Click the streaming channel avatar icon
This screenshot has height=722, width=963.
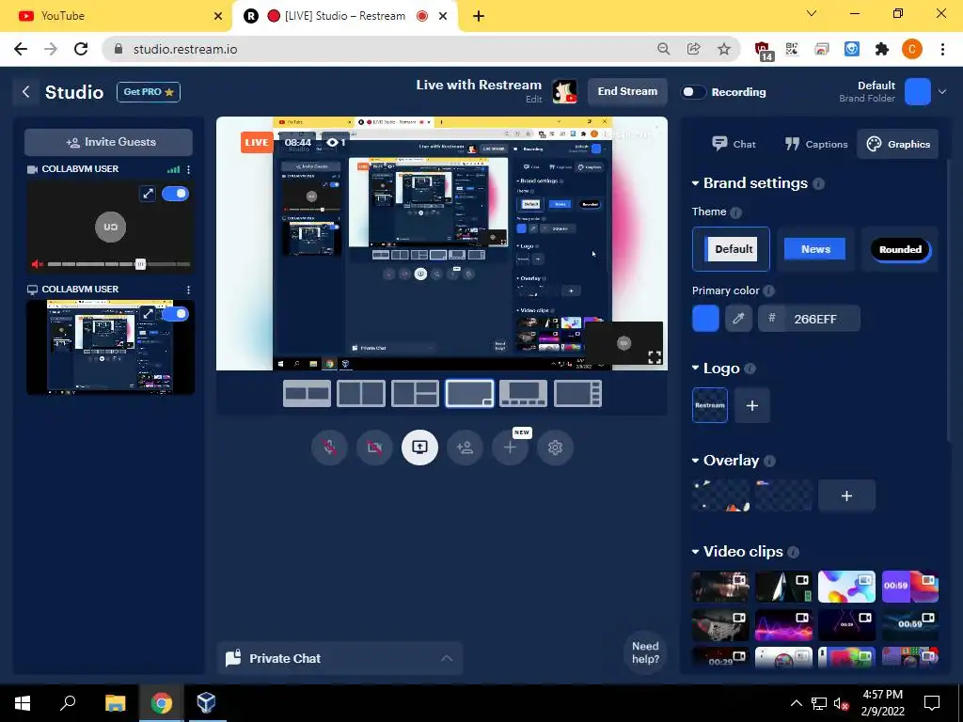[564, 92]
